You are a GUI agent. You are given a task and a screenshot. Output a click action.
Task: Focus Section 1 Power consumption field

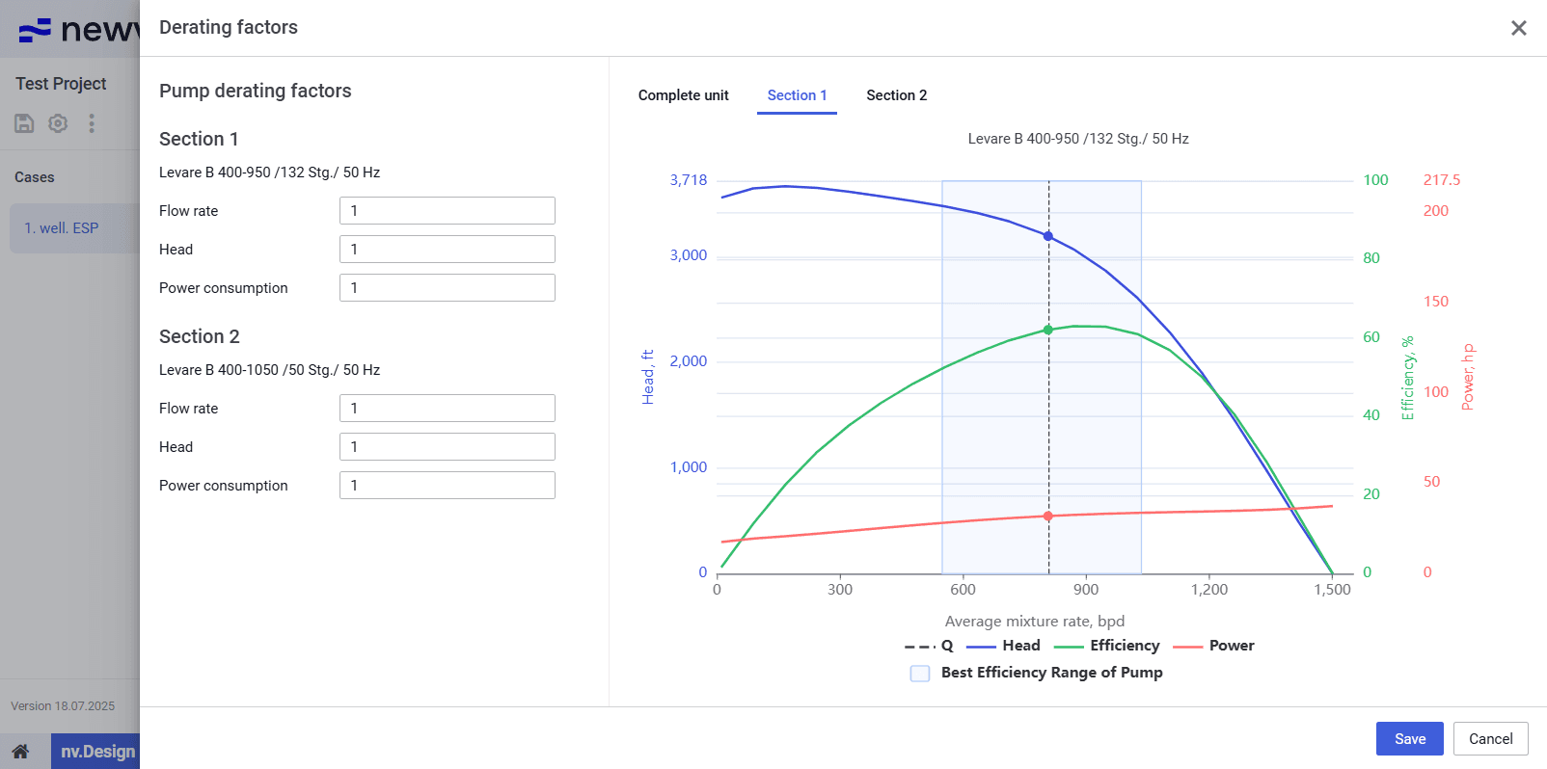pyautogui.click(x=447, y=288)
